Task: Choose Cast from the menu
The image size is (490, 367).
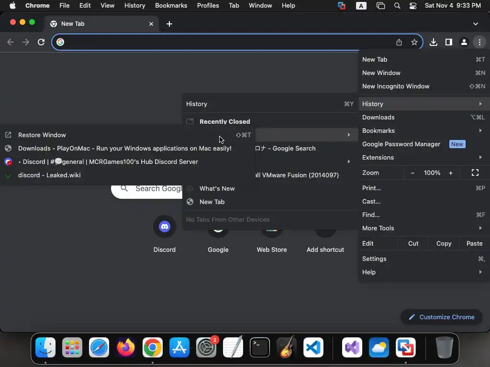Action: (423, 201)
